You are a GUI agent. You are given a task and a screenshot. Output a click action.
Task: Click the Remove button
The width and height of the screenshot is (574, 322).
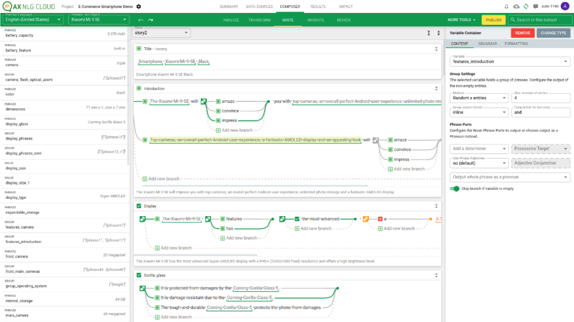point(522,33)
